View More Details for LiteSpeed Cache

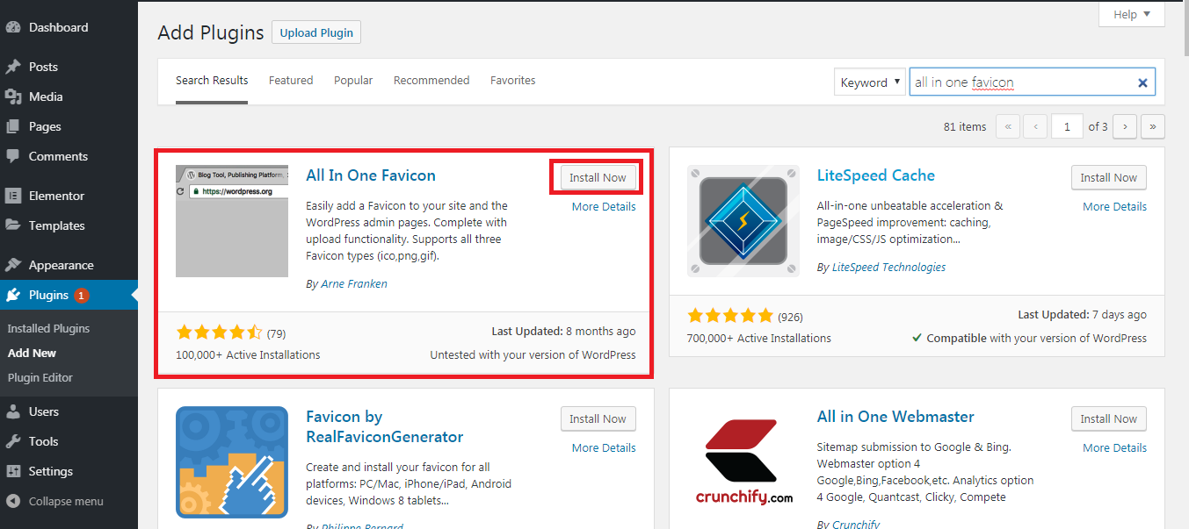point(1115,207)
